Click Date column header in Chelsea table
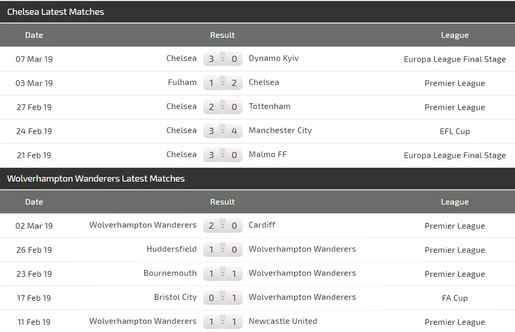Image resolution: width=515 pixels, height=332 pixels. [x=34, y=36]
